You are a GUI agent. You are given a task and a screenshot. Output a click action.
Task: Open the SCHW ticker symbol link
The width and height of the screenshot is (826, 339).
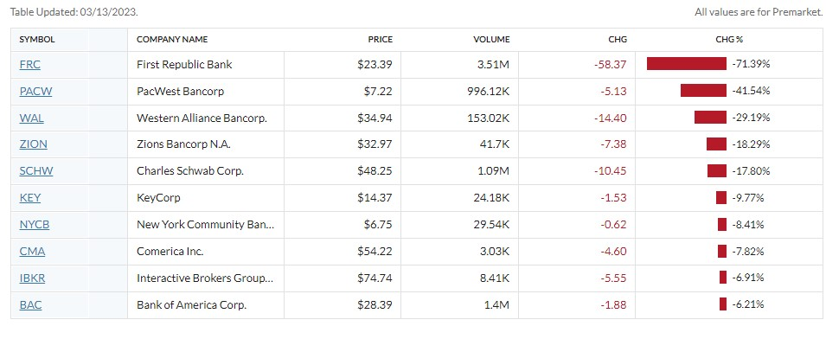36,171
